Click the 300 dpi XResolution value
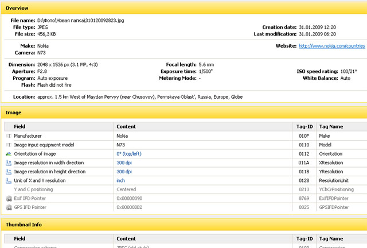 [124, 163]
